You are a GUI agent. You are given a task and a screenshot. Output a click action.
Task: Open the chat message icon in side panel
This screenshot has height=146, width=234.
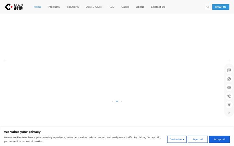point(229,70)
